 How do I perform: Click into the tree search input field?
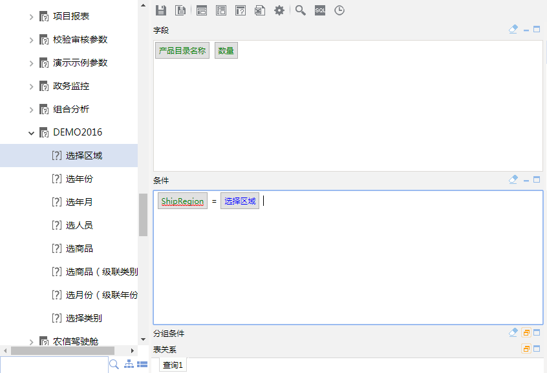click(54, 365)
